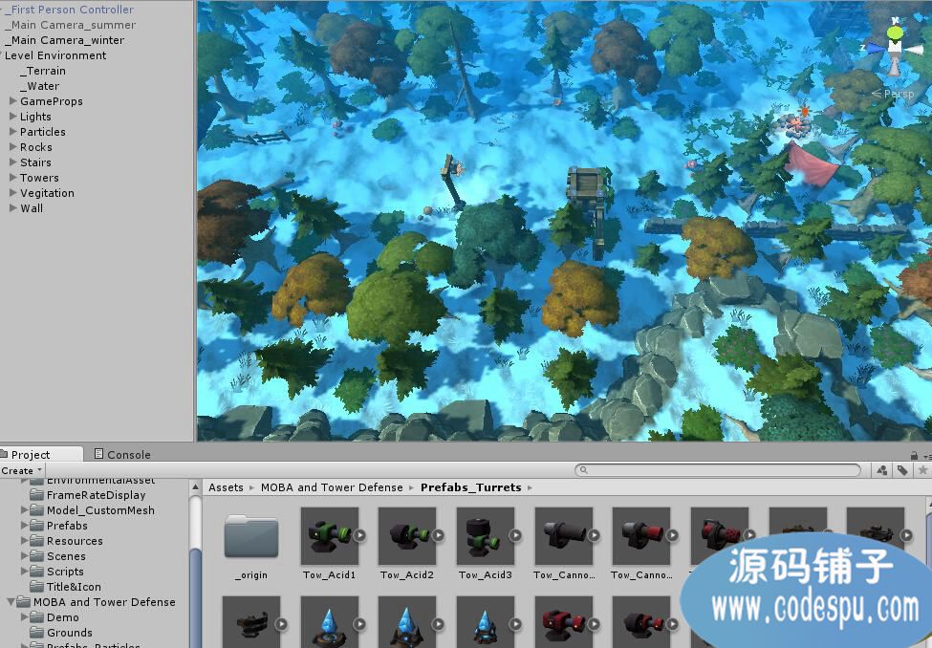Image resolution: width=932 pixels, height=648 pixels.
Task: Expand the Prefabs folder arrow in Project tree
Action: 24,525
